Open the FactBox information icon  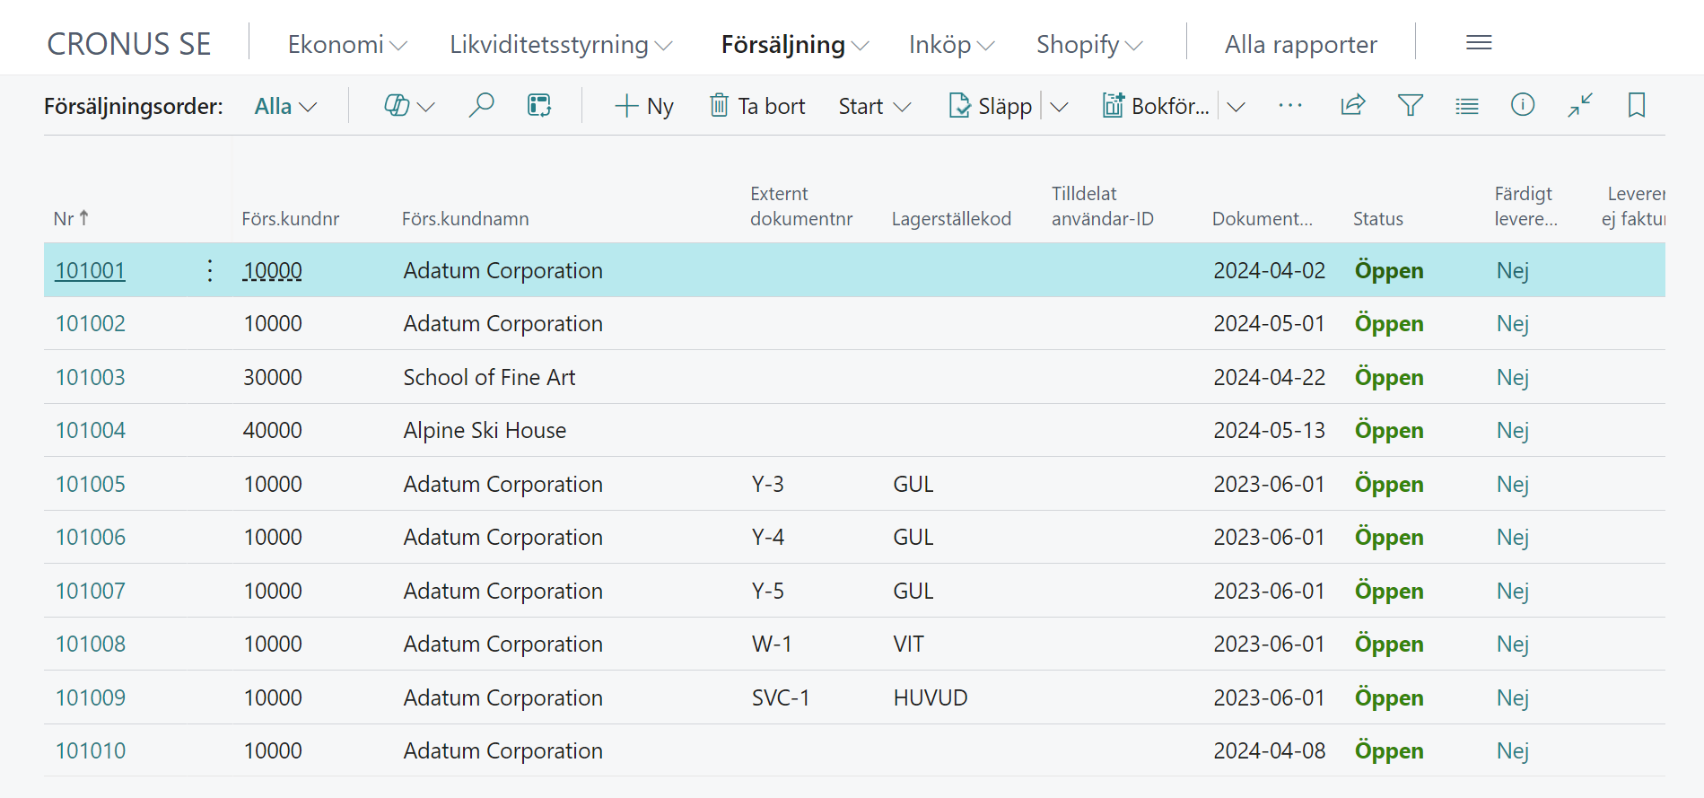coord(1523,106)
